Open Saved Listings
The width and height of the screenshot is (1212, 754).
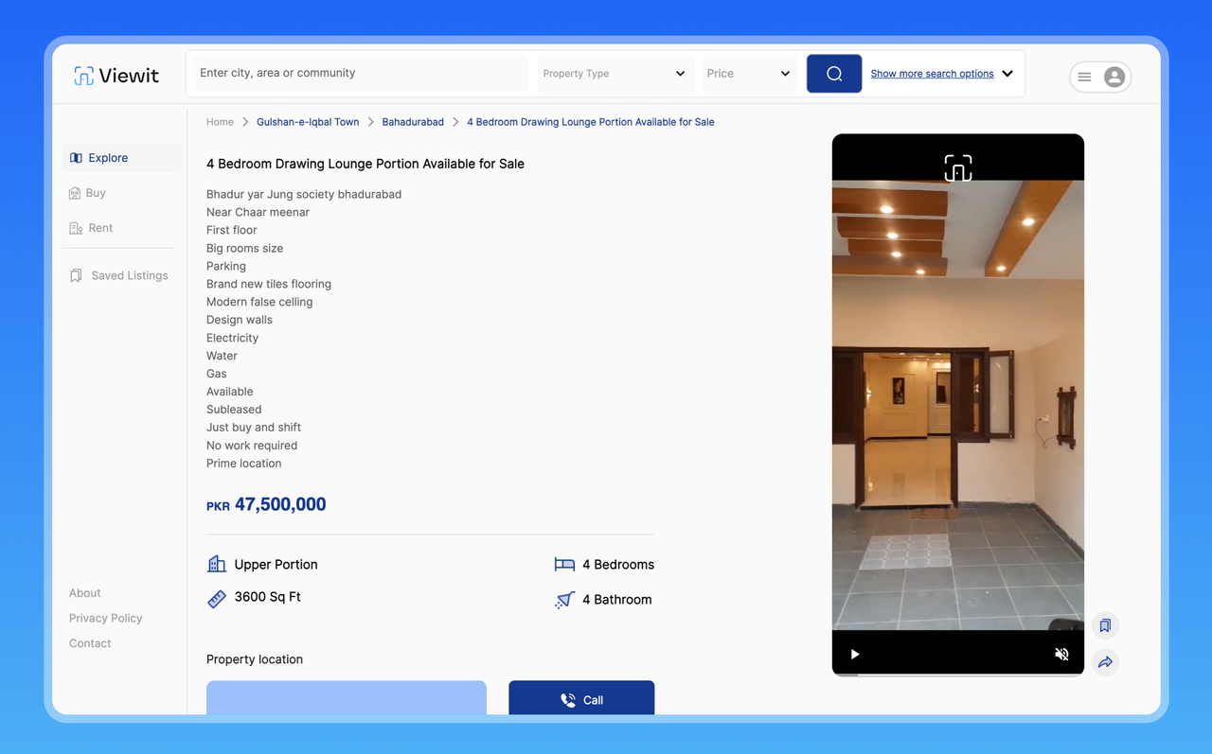[x=129, y=275]
